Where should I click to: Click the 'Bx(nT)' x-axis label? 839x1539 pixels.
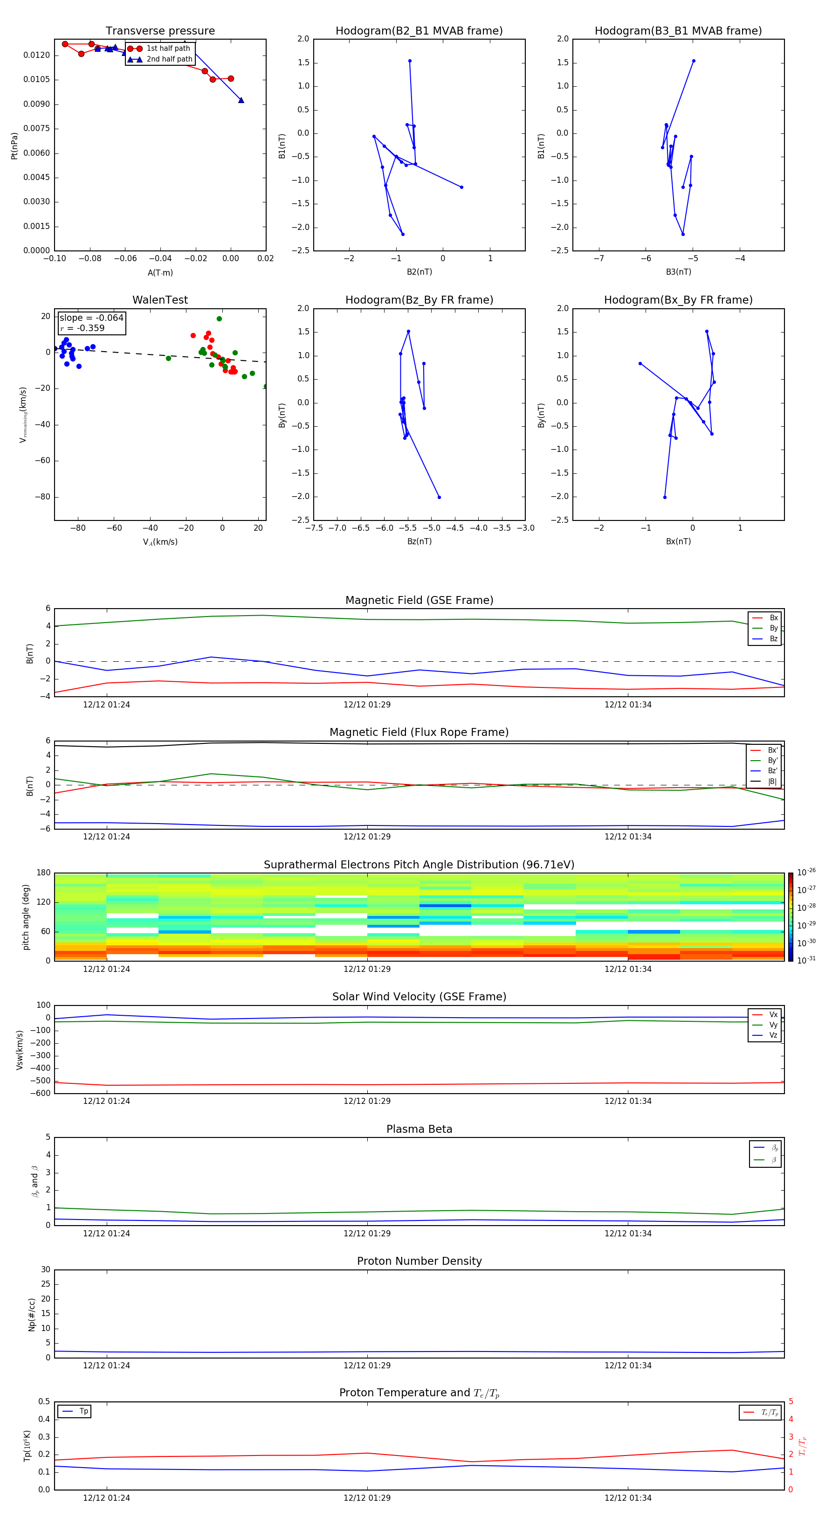(x=678, y=541)
